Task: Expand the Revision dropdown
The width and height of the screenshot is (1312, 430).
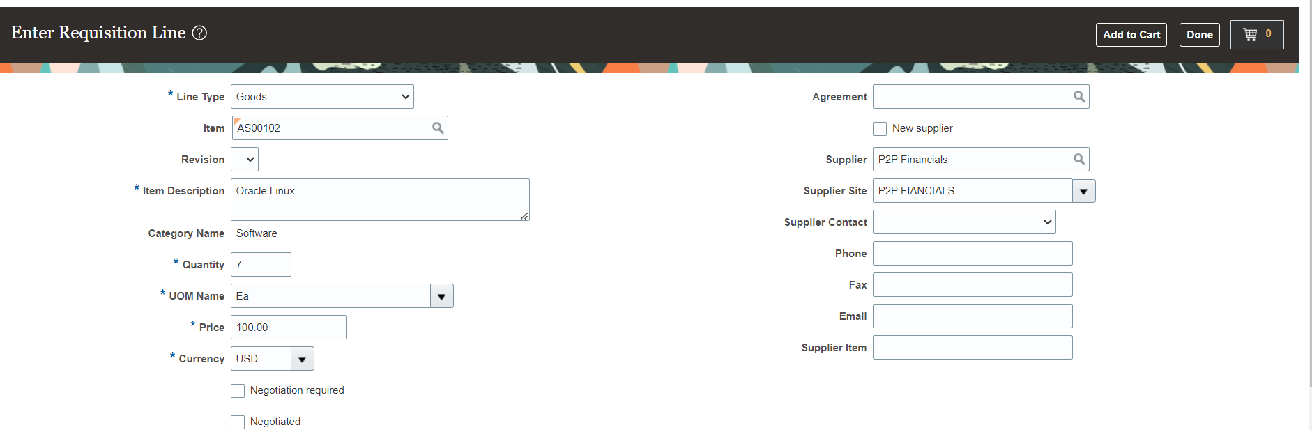Action: 245,160
